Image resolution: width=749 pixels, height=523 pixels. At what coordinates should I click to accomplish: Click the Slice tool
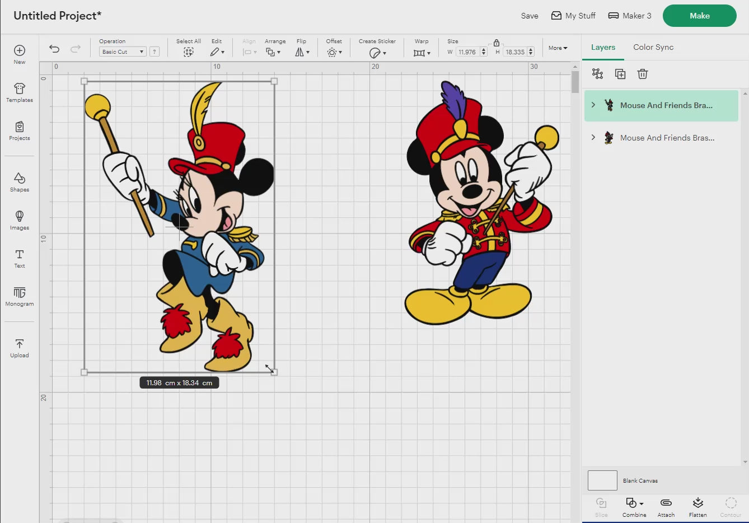pyautogui.click(x=601, y=507)
